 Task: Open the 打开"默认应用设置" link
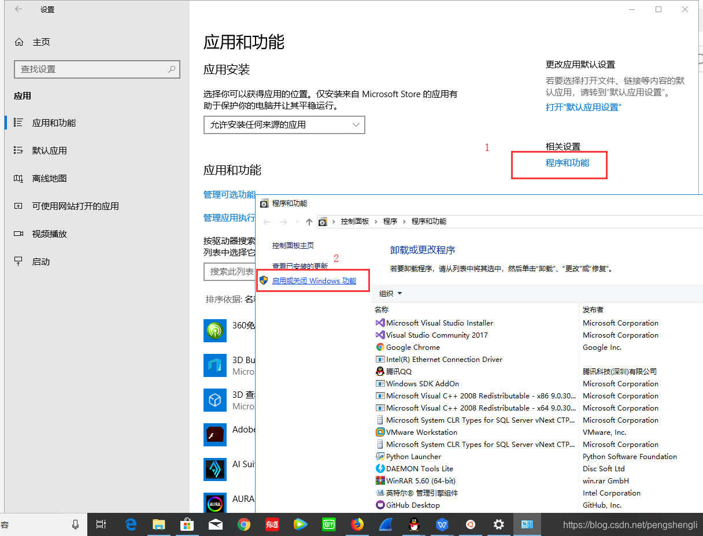coord(583,107)
